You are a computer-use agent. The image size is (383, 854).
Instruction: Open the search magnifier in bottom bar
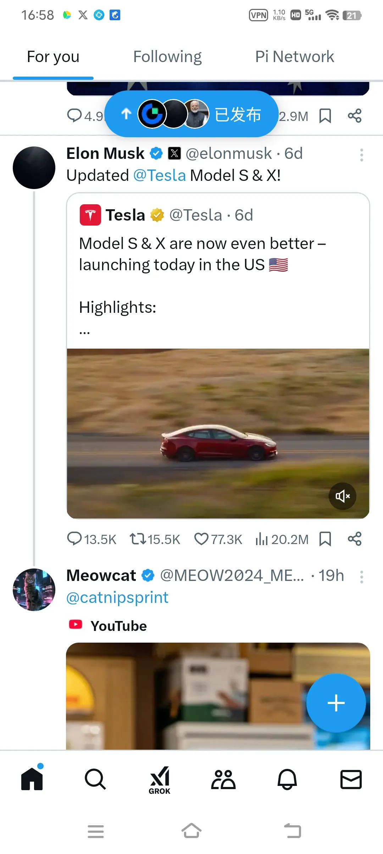click(x=95, y=779)
